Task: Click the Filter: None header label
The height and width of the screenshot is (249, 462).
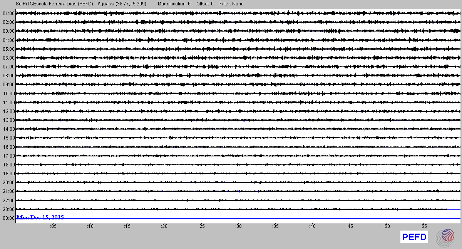Action: [231, 4]
